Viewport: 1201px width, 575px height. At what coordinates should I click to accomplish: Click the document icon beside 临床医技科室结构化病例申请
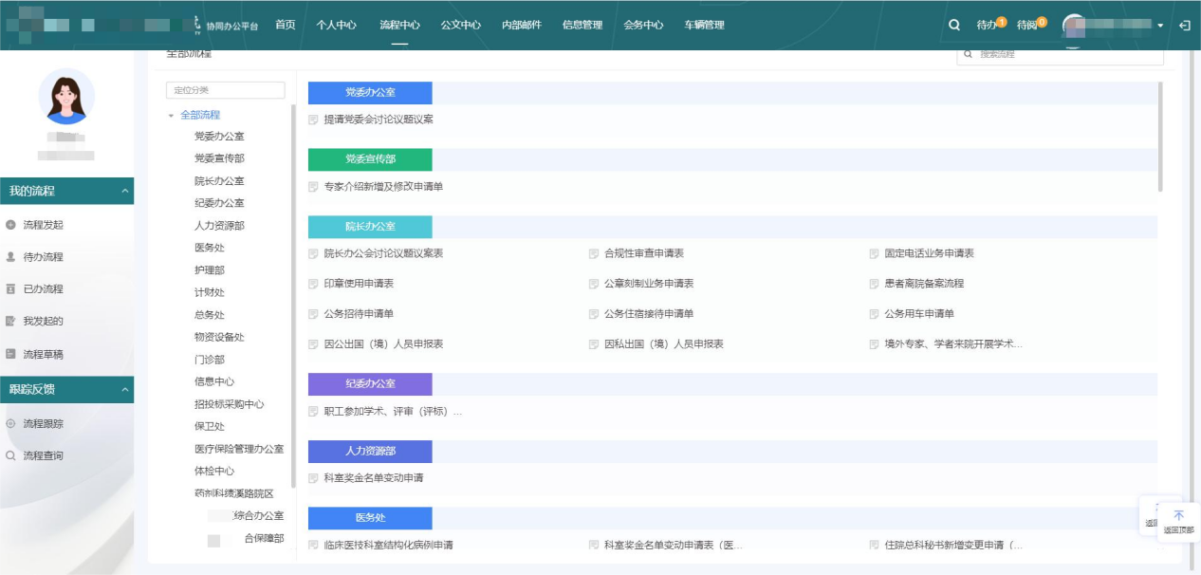click(313, 546)
